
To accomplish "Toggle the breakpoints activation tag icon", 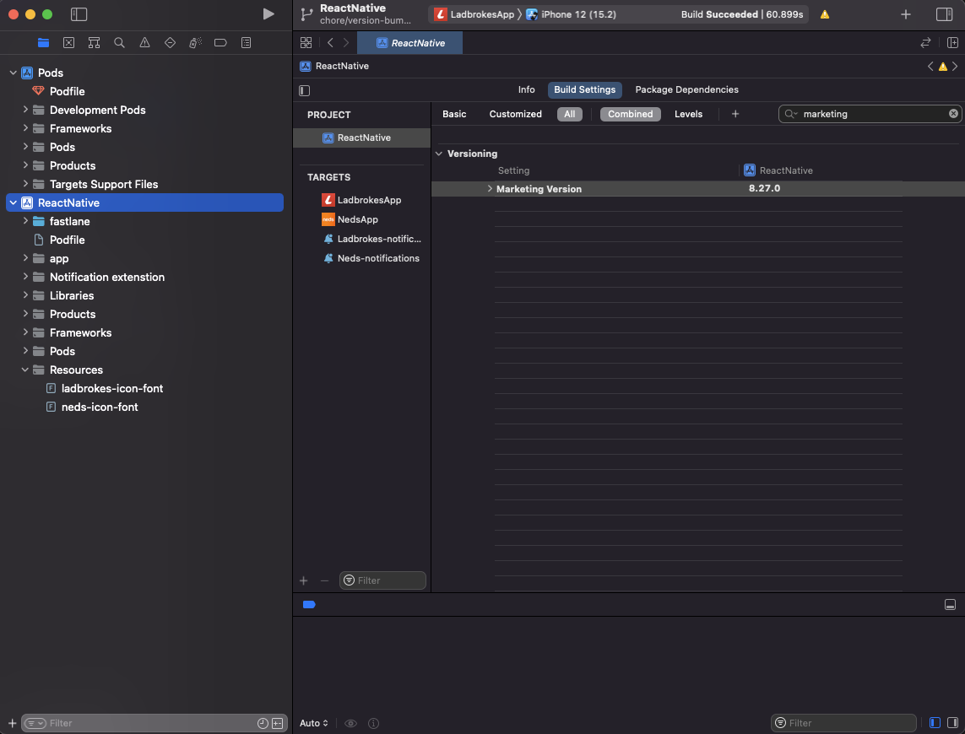I will click(x=309, y=605).
